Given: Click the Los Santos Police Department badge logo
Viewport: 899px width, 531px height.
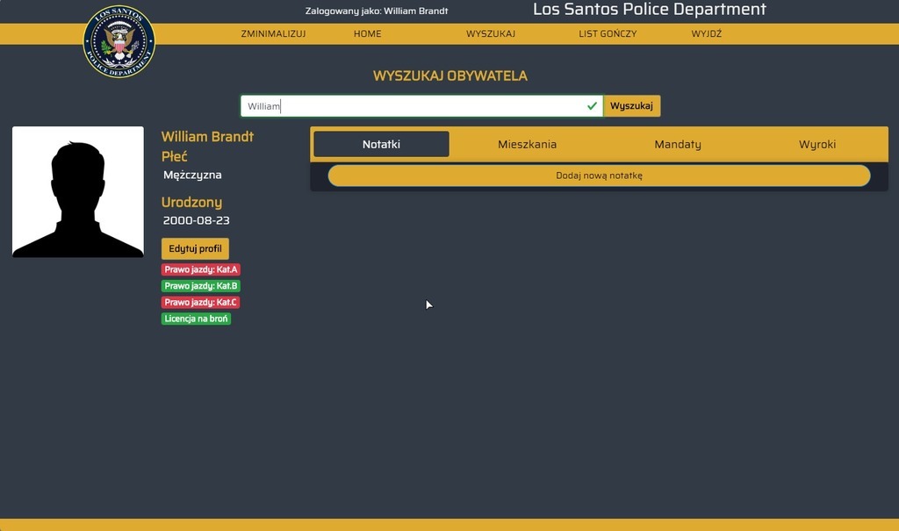Looking at the screenshot, I should (x=119, y=41).
